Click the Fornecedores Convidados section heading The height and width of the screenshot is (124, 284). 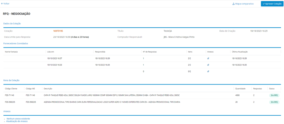[15, 43]
